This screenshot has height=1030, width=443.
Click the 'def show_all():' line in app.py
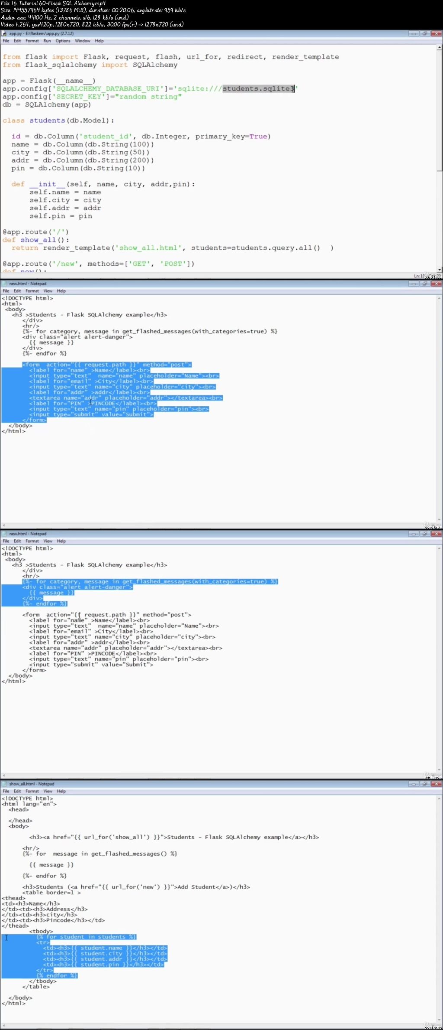(36, 240)
